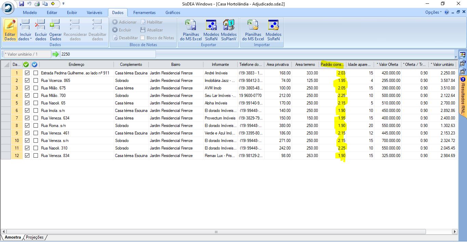The width and height of the screenshot is (467, 242).
Task: Switch to the Projeções bottom tab
Action: pos(35,237)
